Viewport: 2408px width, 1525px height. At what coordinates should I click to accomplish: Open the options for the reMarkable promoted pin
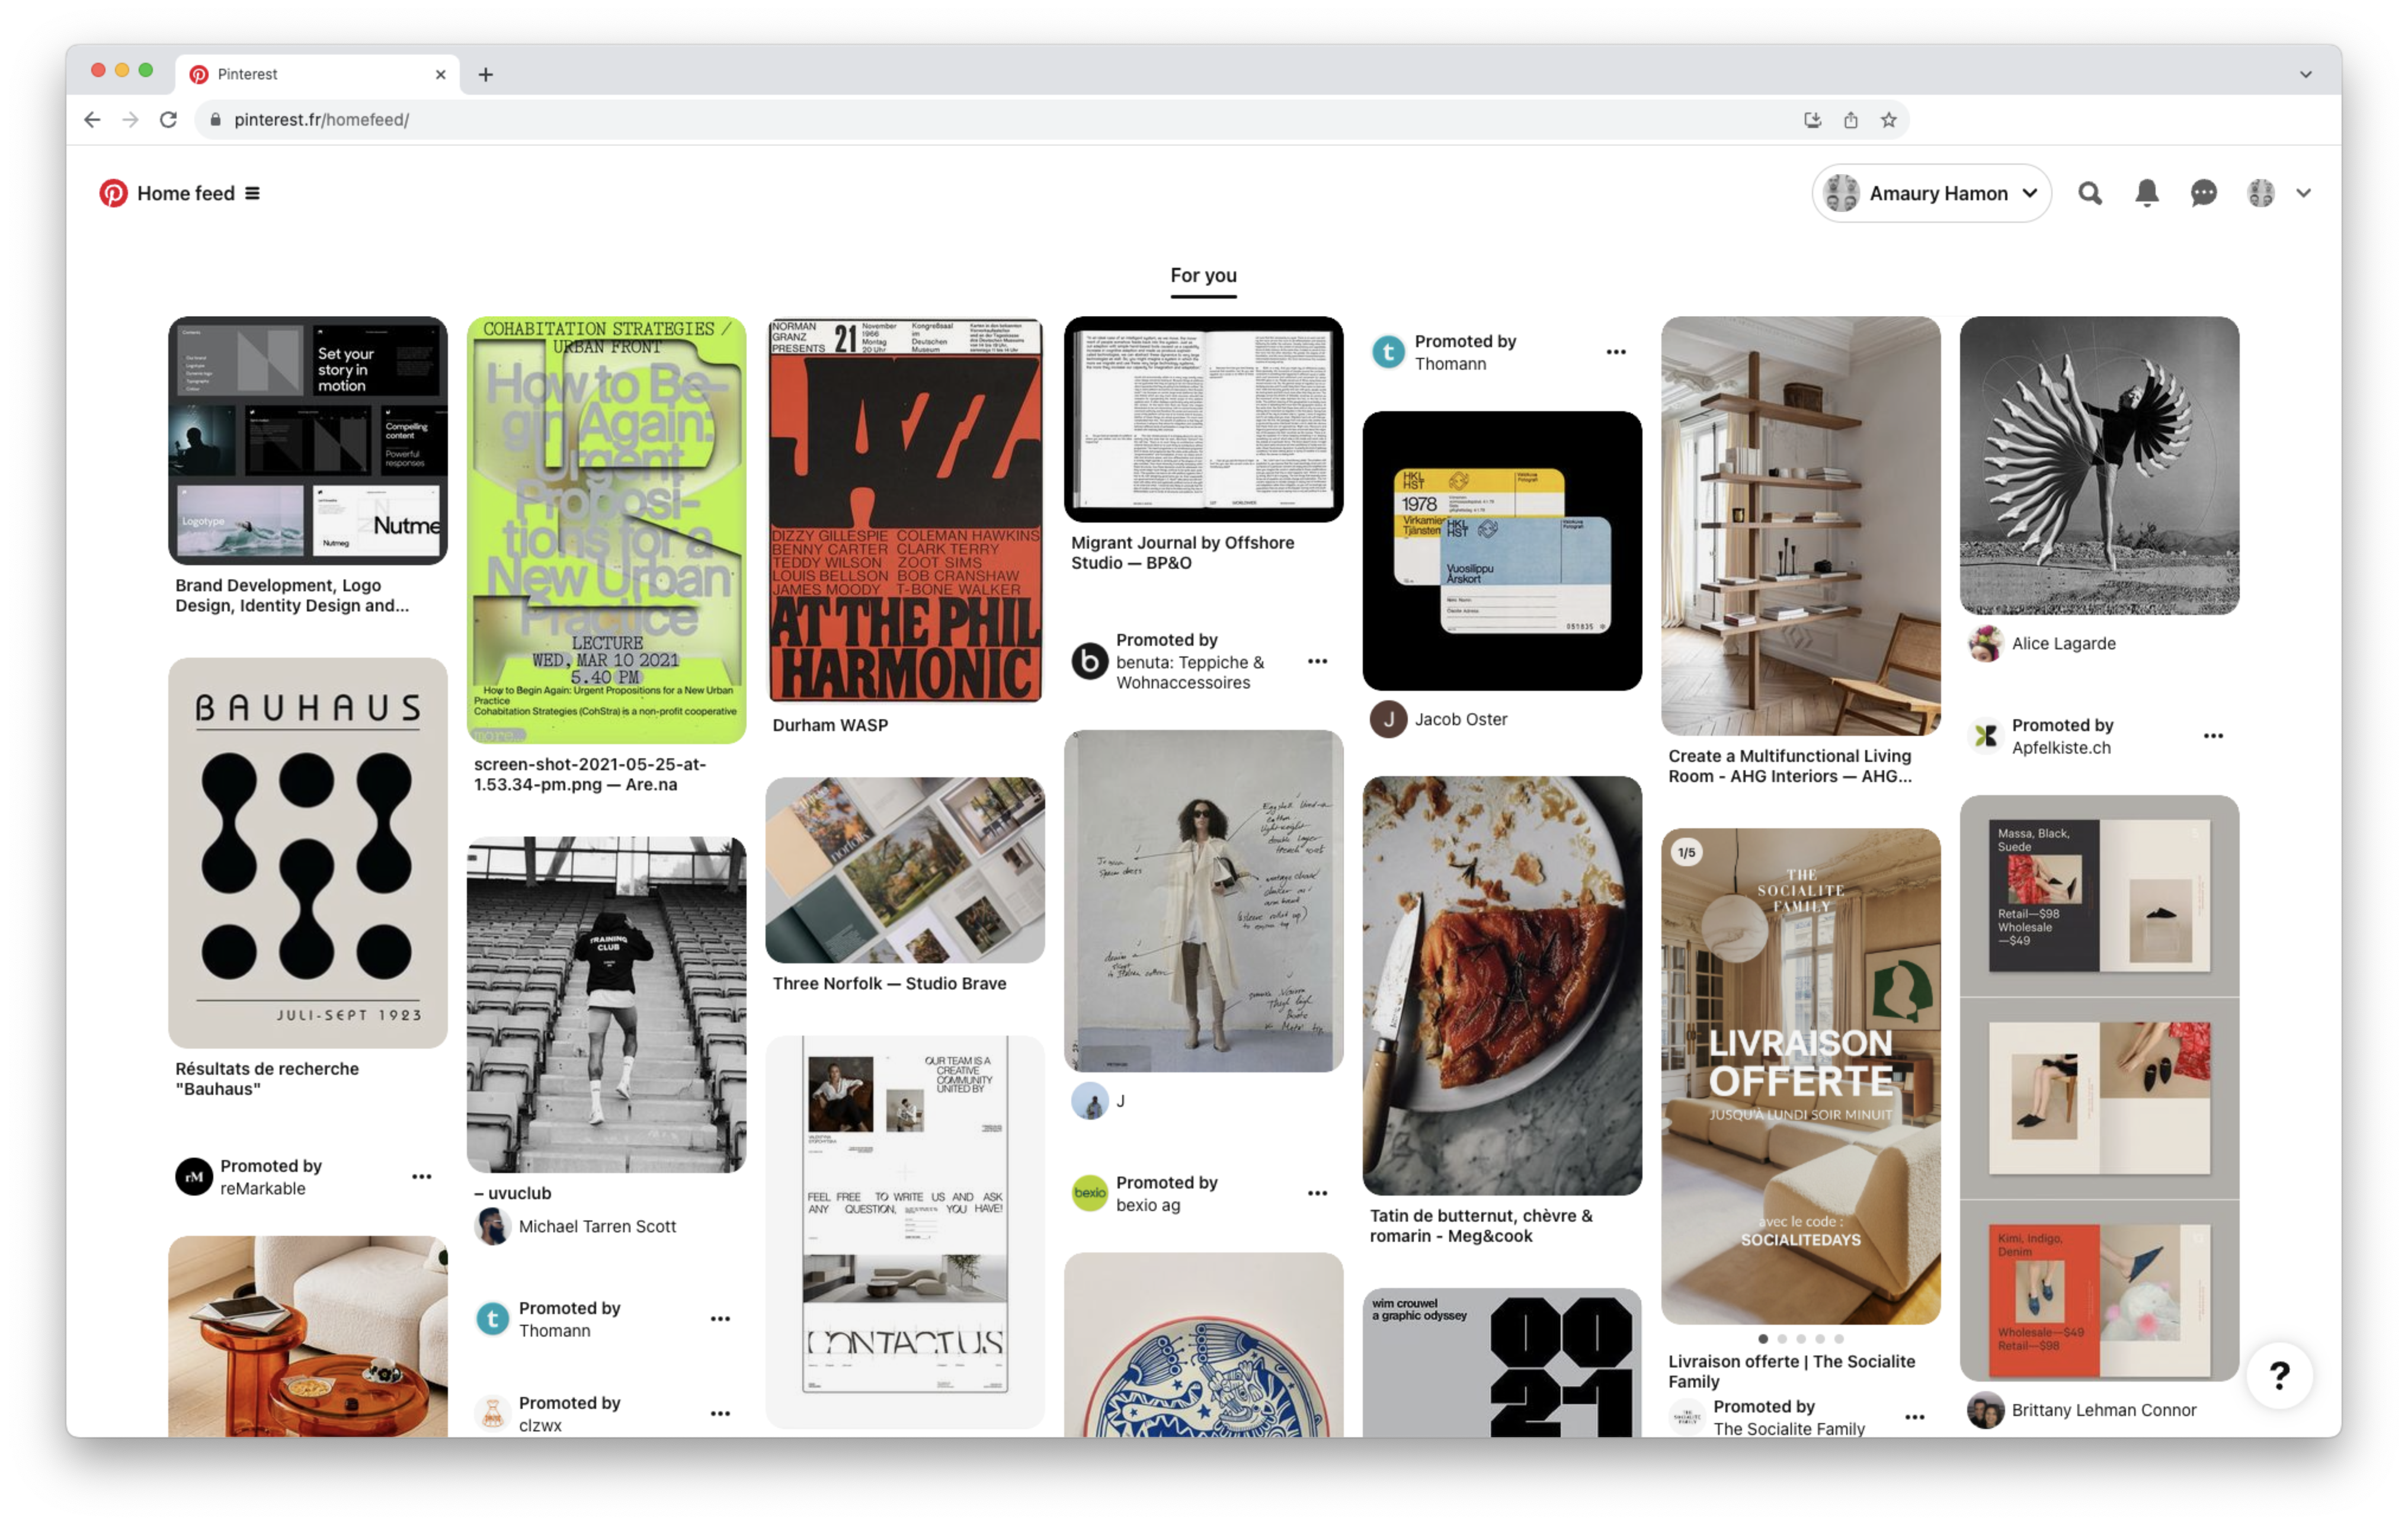pyautogui.click(x=422, y=1177)
